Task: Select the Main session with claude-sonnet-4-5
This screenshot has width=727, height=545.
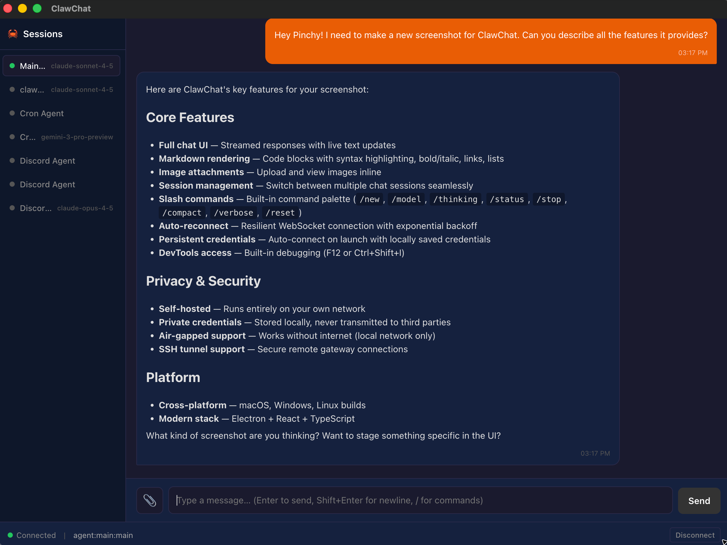Action: coord(61,66)
